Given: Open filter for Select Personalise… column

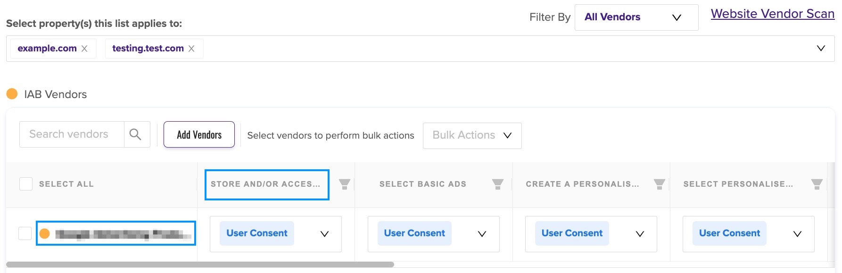Looking at the screenshot, I should tap(817, 184).
